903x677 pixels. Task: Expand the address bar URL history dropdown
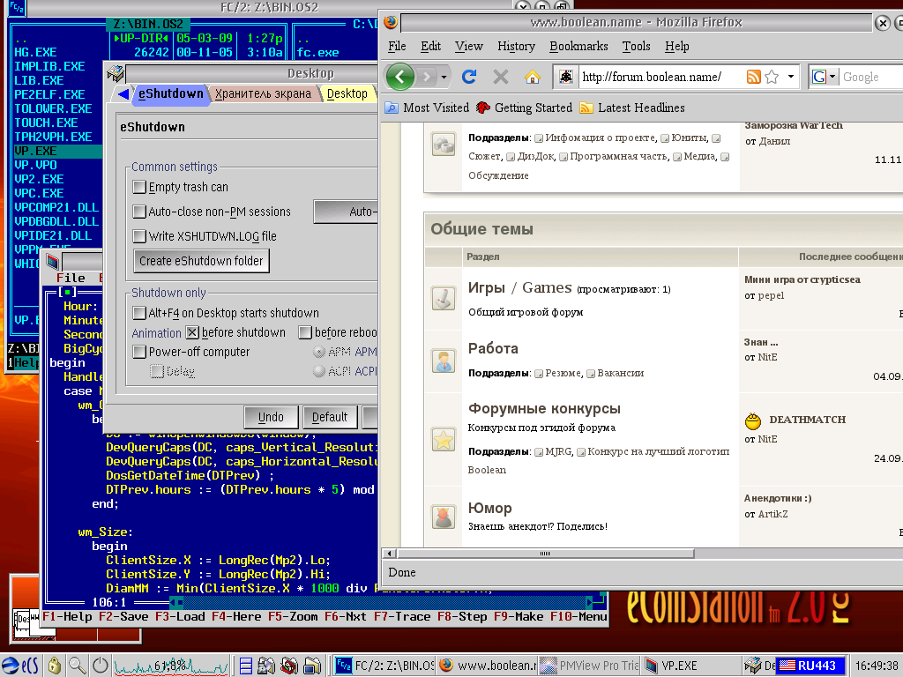tap(791, 78)
